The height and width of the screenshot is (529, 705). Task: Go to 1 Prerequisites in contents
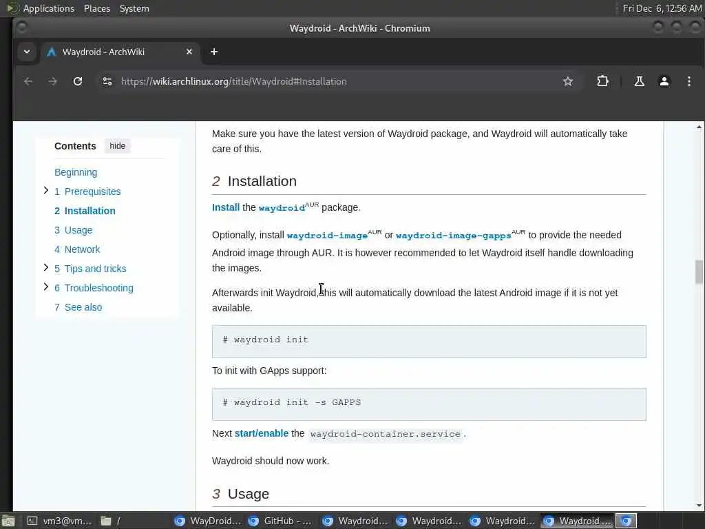coord(87,191)
